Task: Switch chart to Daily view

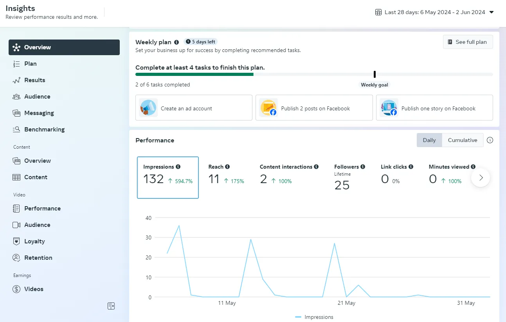Action: 429,140
